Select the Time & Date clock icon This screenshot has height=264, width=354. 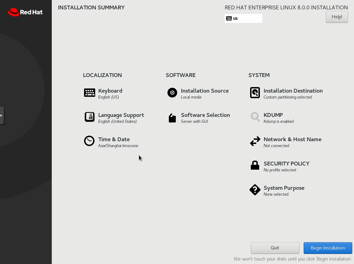(89, 141)
